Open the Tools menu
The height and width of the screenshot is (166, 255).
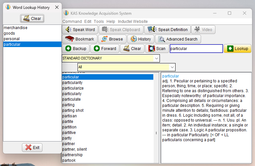pos(99,22)
